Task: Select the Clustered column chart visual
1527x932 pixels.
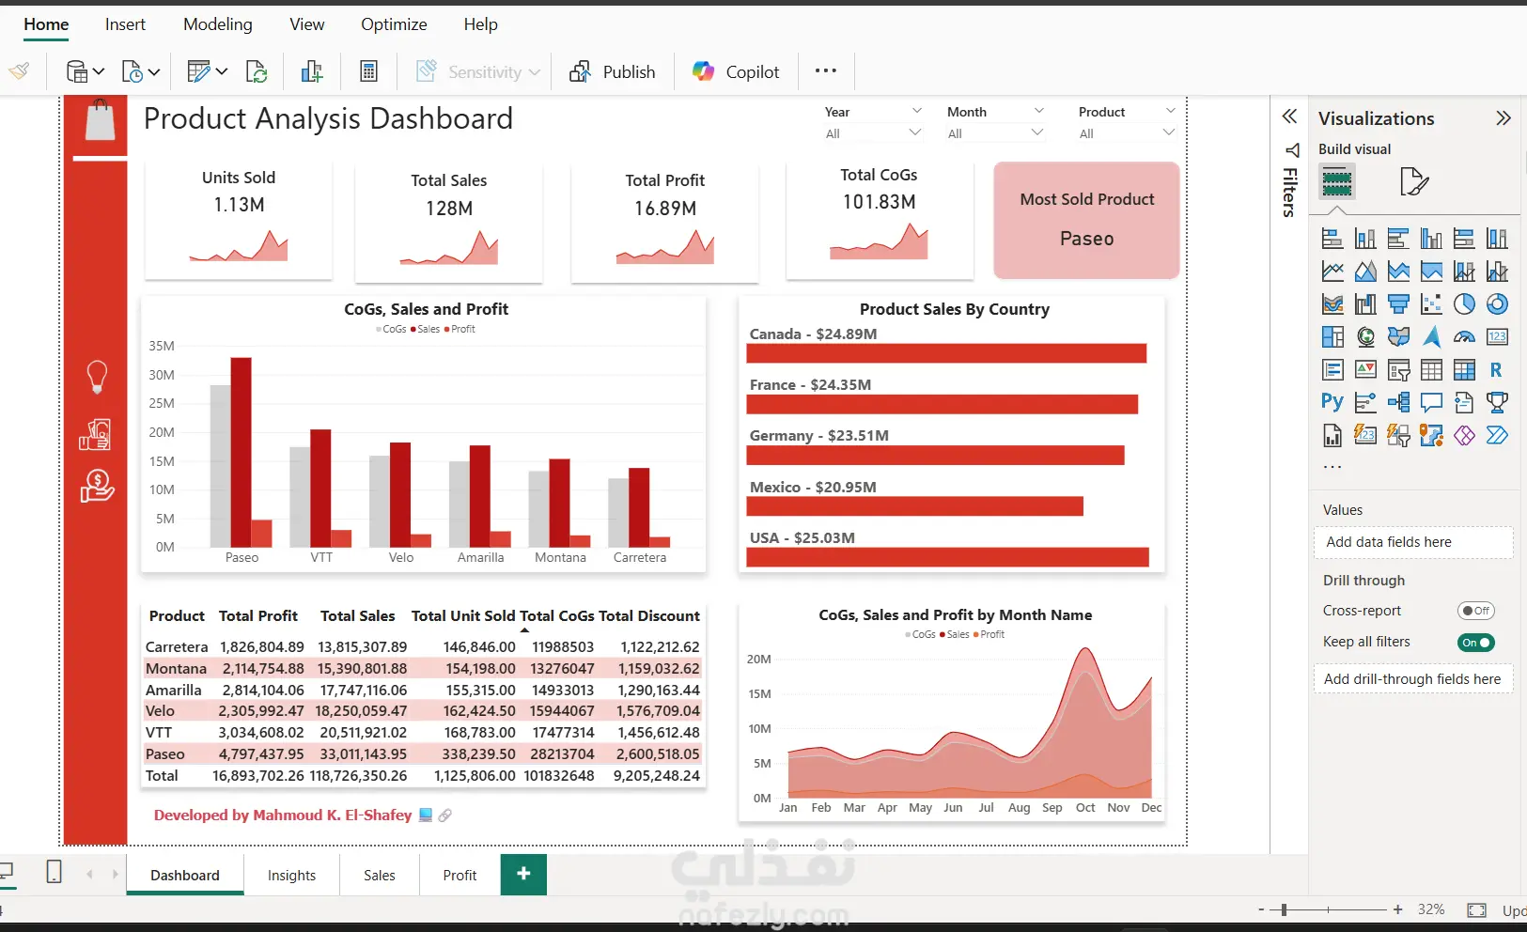Action: 1431,239
